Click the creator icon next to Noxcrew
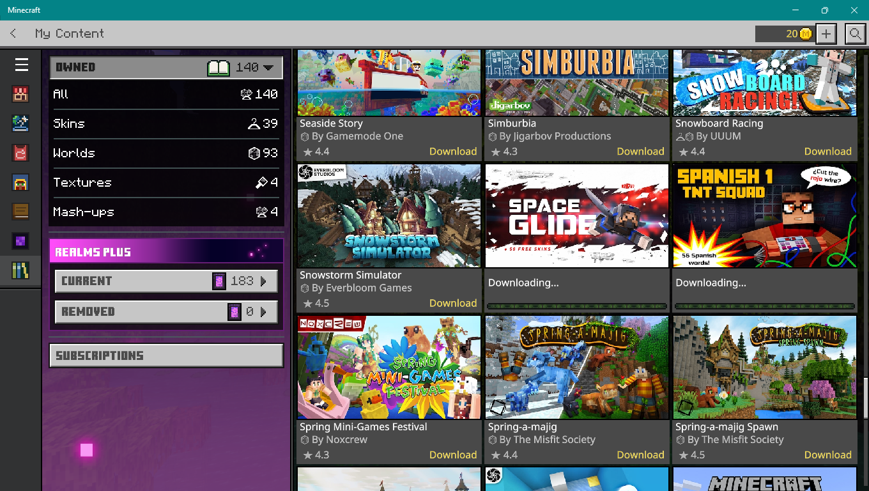 click(305, 440)
